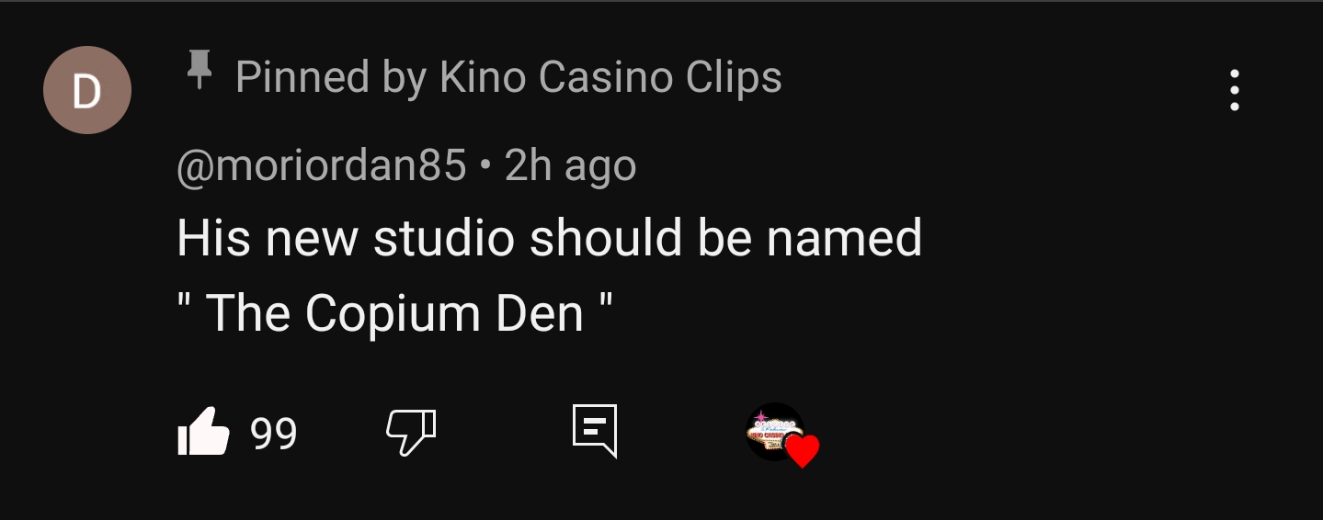Screen dimensions: 1323x520
Task: Open the three-dot comment options menu
Action: tap(1235, 90)
